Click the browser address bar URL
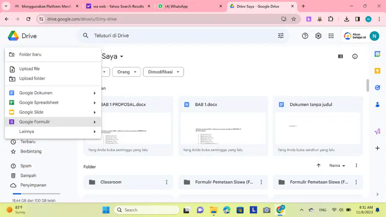The image size is (386, 217). coord(82,19)
